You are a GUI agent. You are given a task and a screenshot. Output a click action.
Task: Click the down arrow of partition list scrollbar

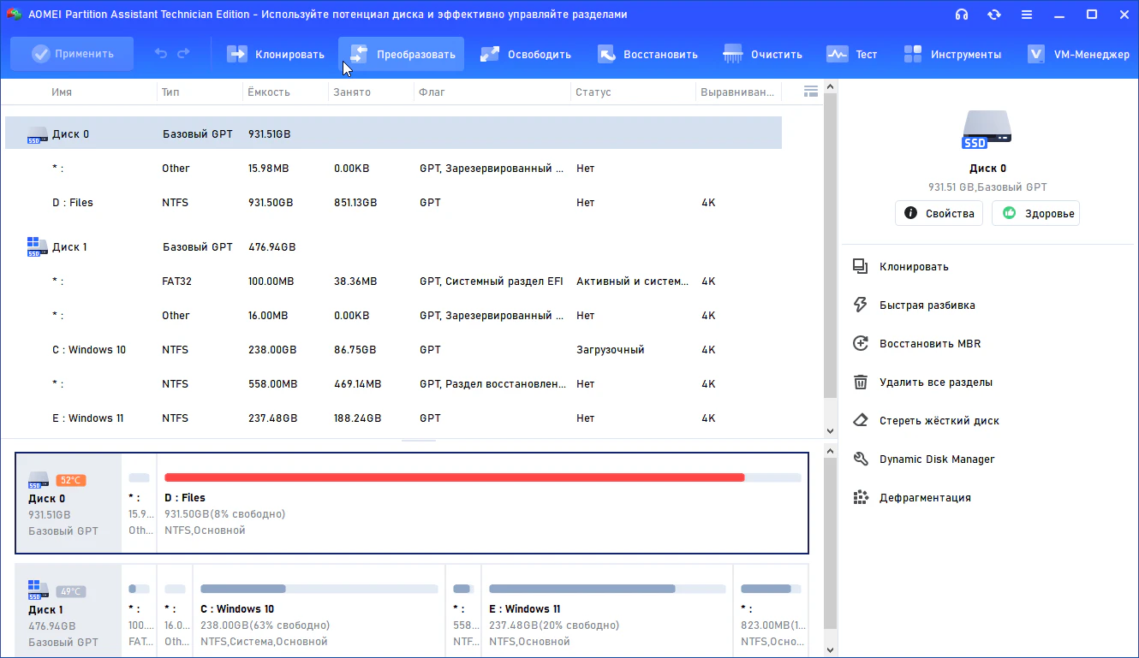click(x=829, y=431)
